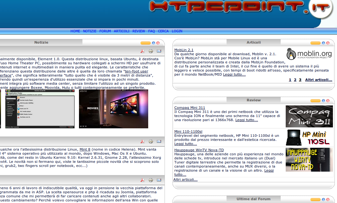The image size is (337, 203).
Task: Go to the HOME page
Action: 75,31
